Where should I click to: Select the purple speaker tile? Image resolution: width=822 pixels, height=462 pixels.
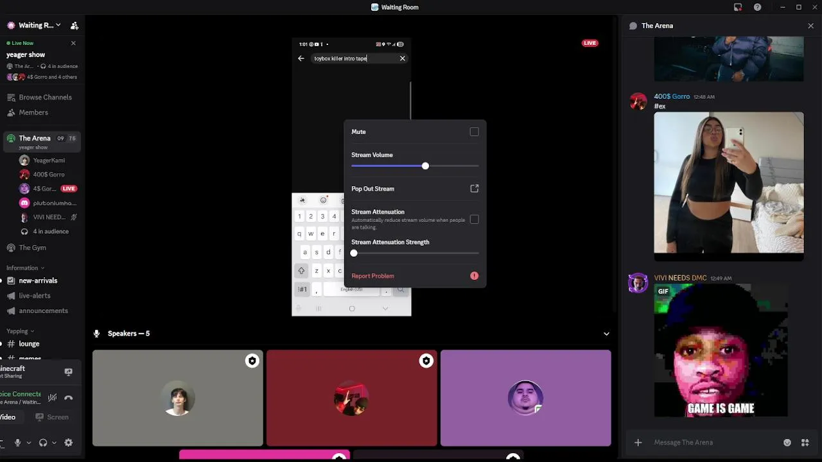[526, 398]
